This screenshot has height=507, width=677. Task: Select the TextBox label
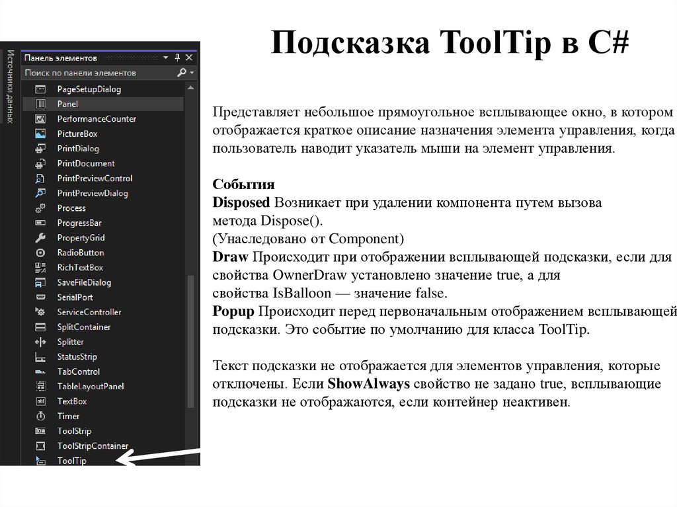72,401
